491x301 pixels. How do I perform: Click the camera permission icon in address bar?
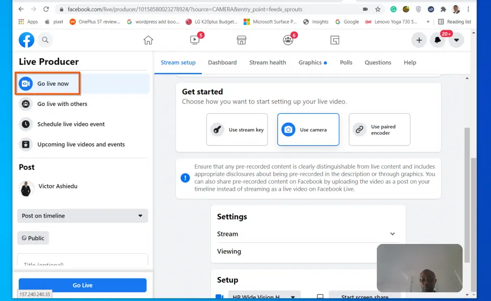[x=365, y=10]
